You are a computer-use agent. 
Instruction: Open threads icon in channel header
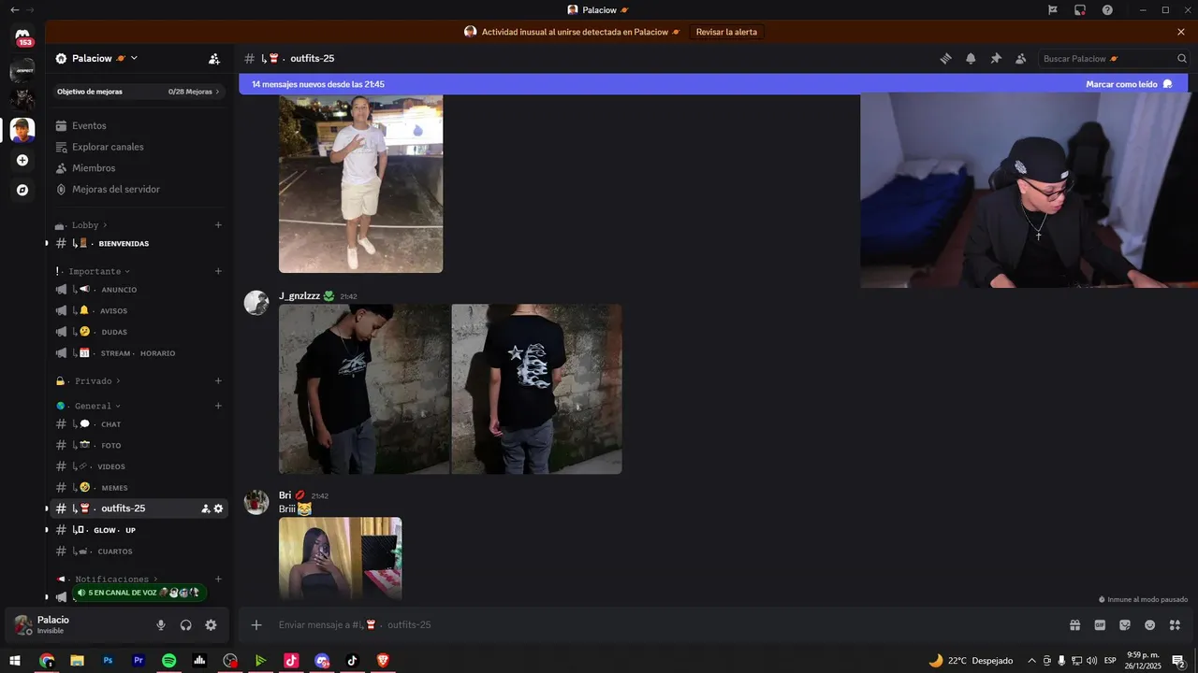pyautogui.click(x=945, y=58)
